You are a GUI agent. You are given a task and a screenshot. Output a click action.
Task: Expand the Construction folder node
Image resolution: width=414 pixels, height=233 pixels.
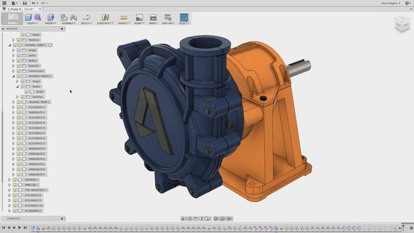14,71
